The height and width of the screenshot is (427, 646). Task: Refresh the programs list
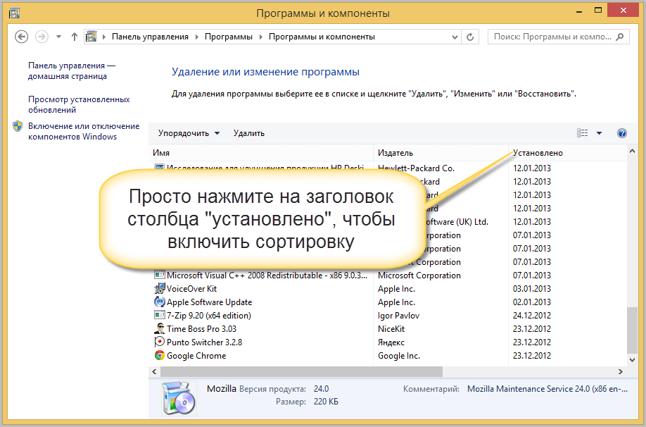coord(470,37)
